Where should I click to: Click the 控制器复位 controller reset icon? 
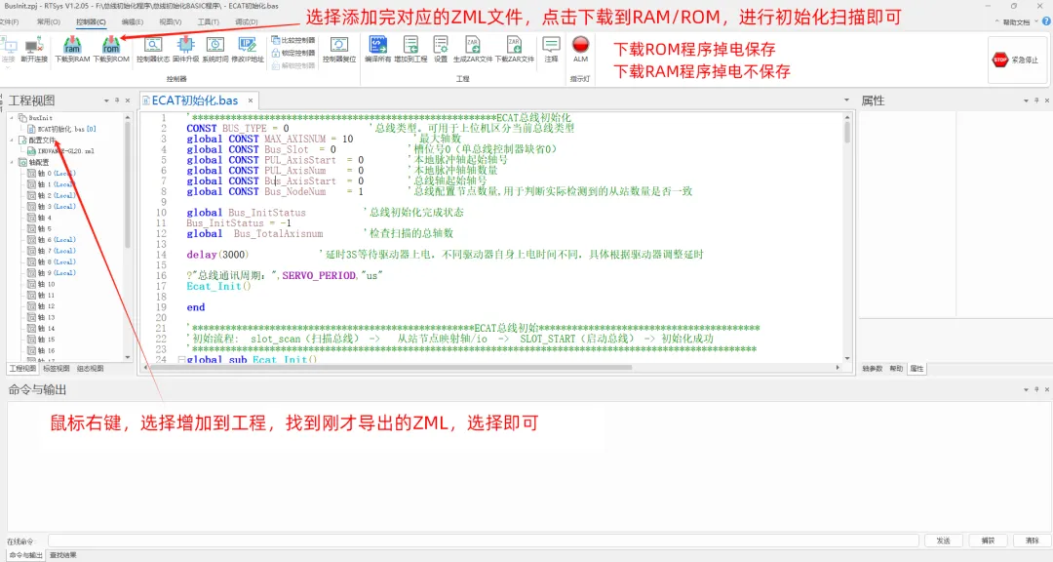coord(338,51)
